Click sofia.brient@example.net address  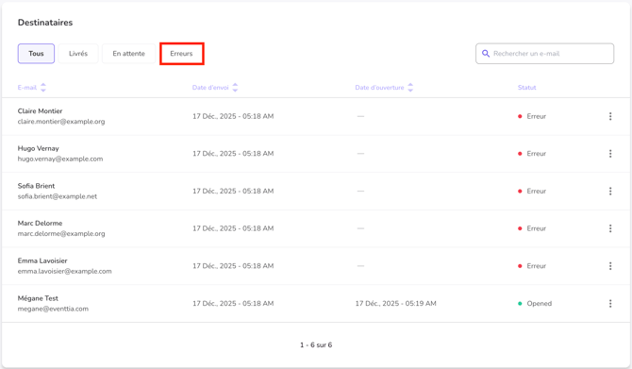[58, 196]
